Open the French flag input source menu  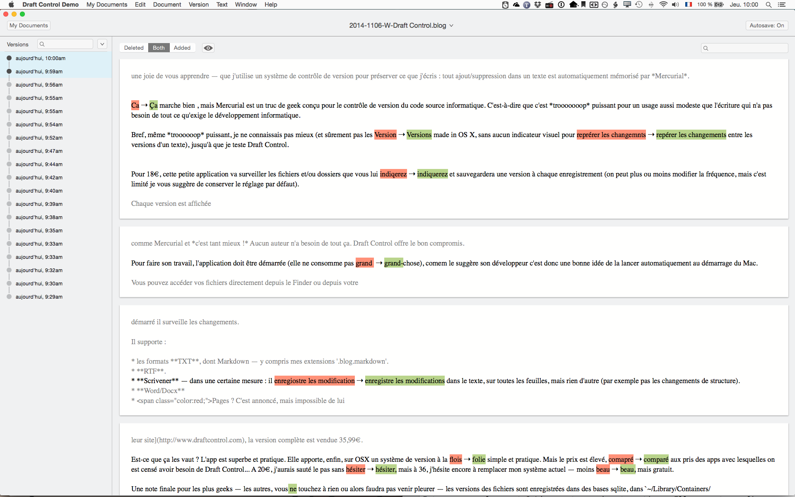pos(689,5)
